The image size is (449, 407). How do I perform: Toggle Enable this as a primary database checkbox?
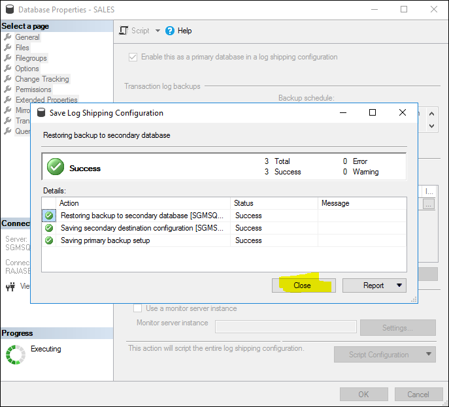coord(133,57)
